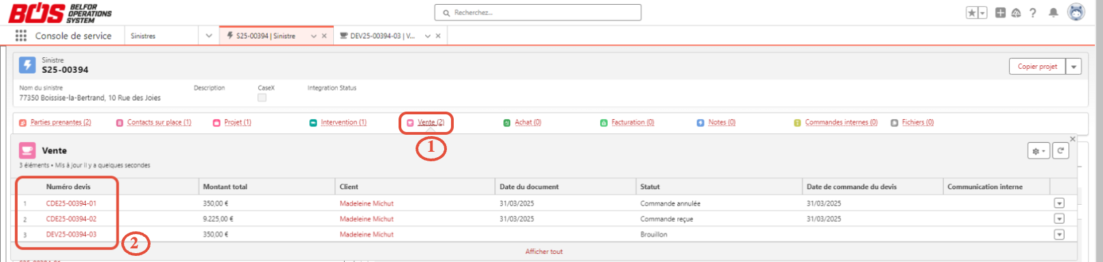Image resolution: width=1103 pixels, height=262 pixels.
Task: Click the blue lightning Sinistre record icon
Action: point(27,65)
